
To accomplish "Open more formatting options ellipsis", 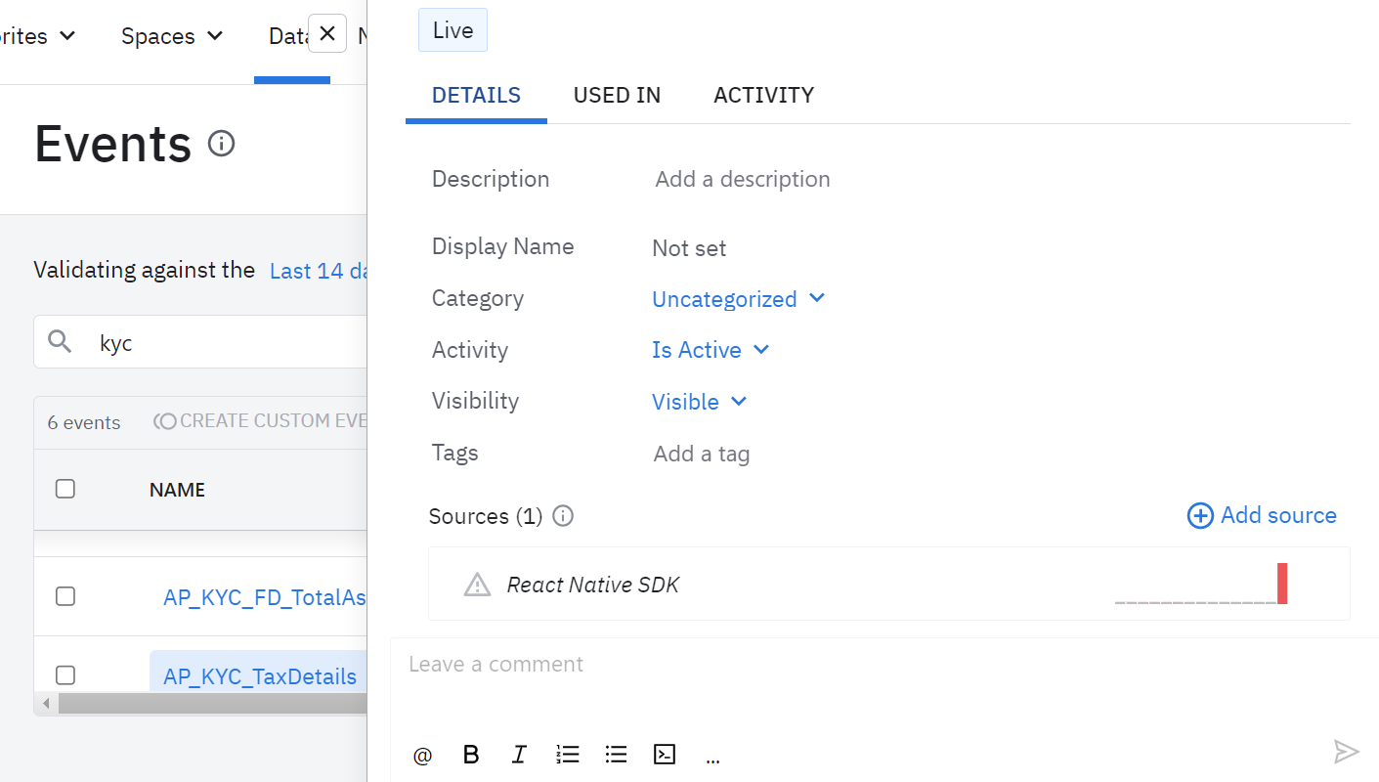I will coord(712,759).
